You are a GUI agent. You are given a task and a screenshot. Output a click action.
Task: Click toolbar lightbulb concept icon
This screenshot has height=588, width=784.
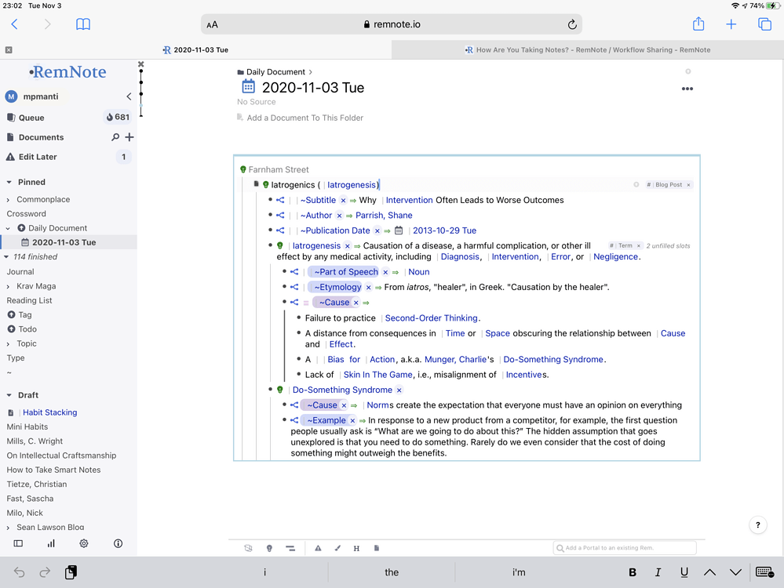point(269,548)
